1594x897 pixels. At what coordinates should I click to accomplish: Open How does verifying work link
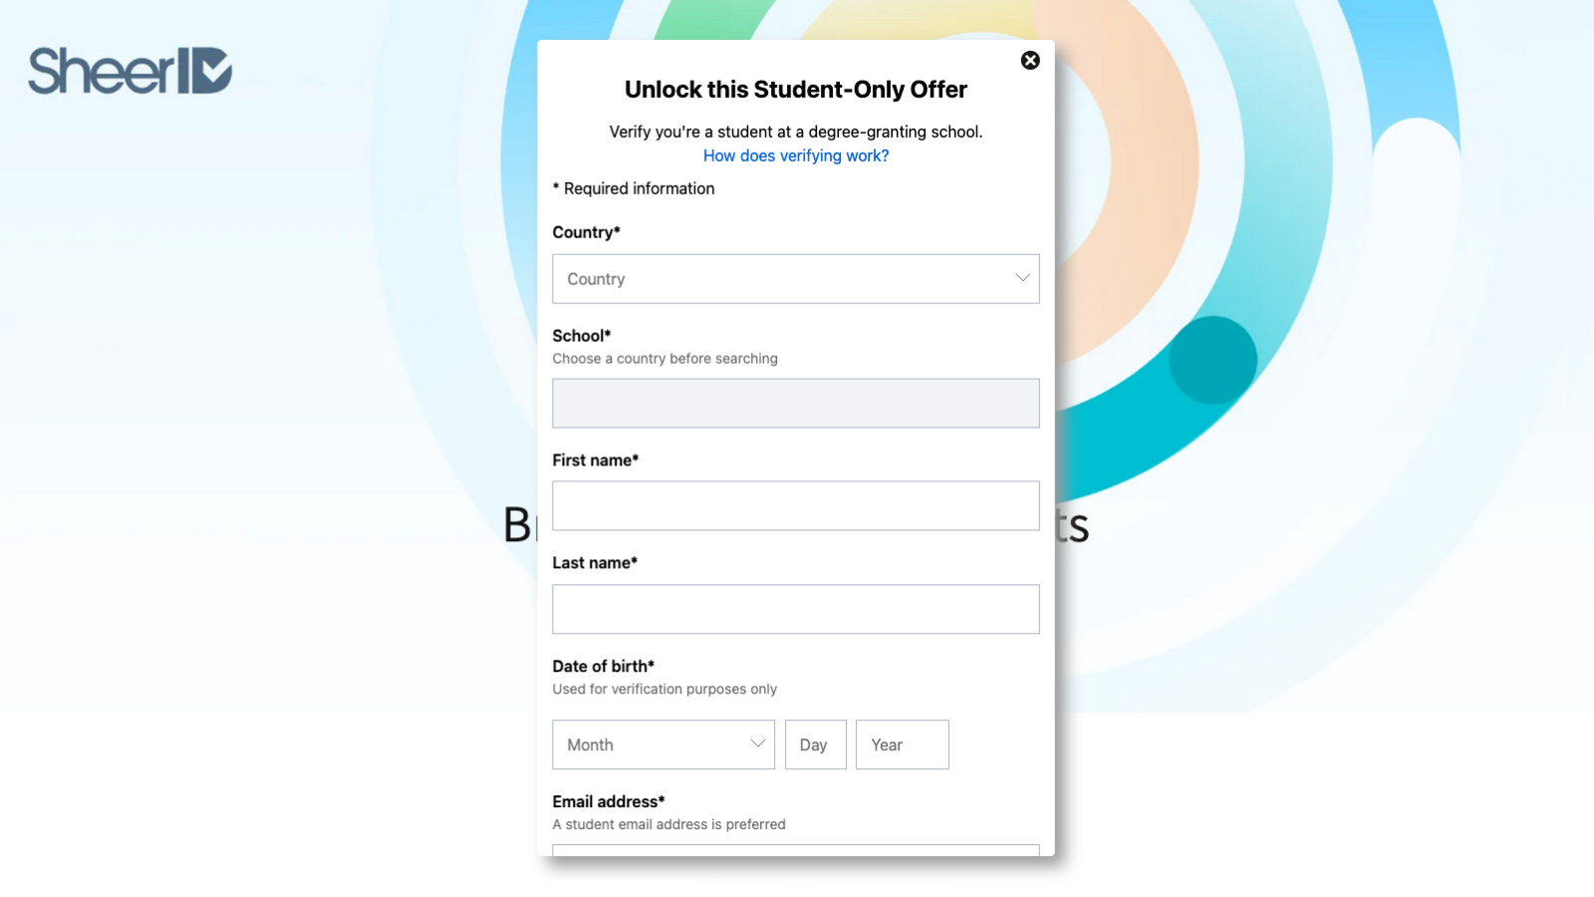(x=796, y=155)
